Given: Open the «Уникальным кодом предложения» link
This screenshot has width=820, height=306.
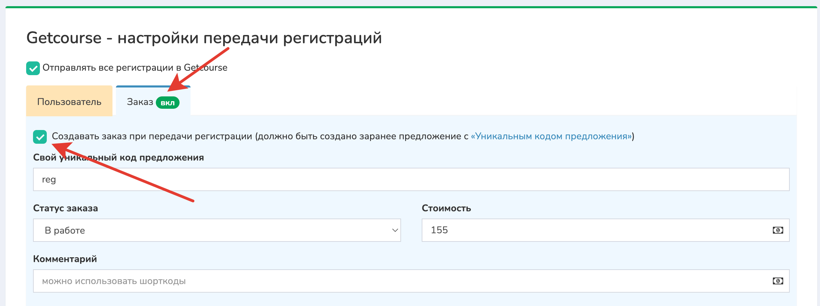Looking at the screenshot, I should [x=551, y=136].
